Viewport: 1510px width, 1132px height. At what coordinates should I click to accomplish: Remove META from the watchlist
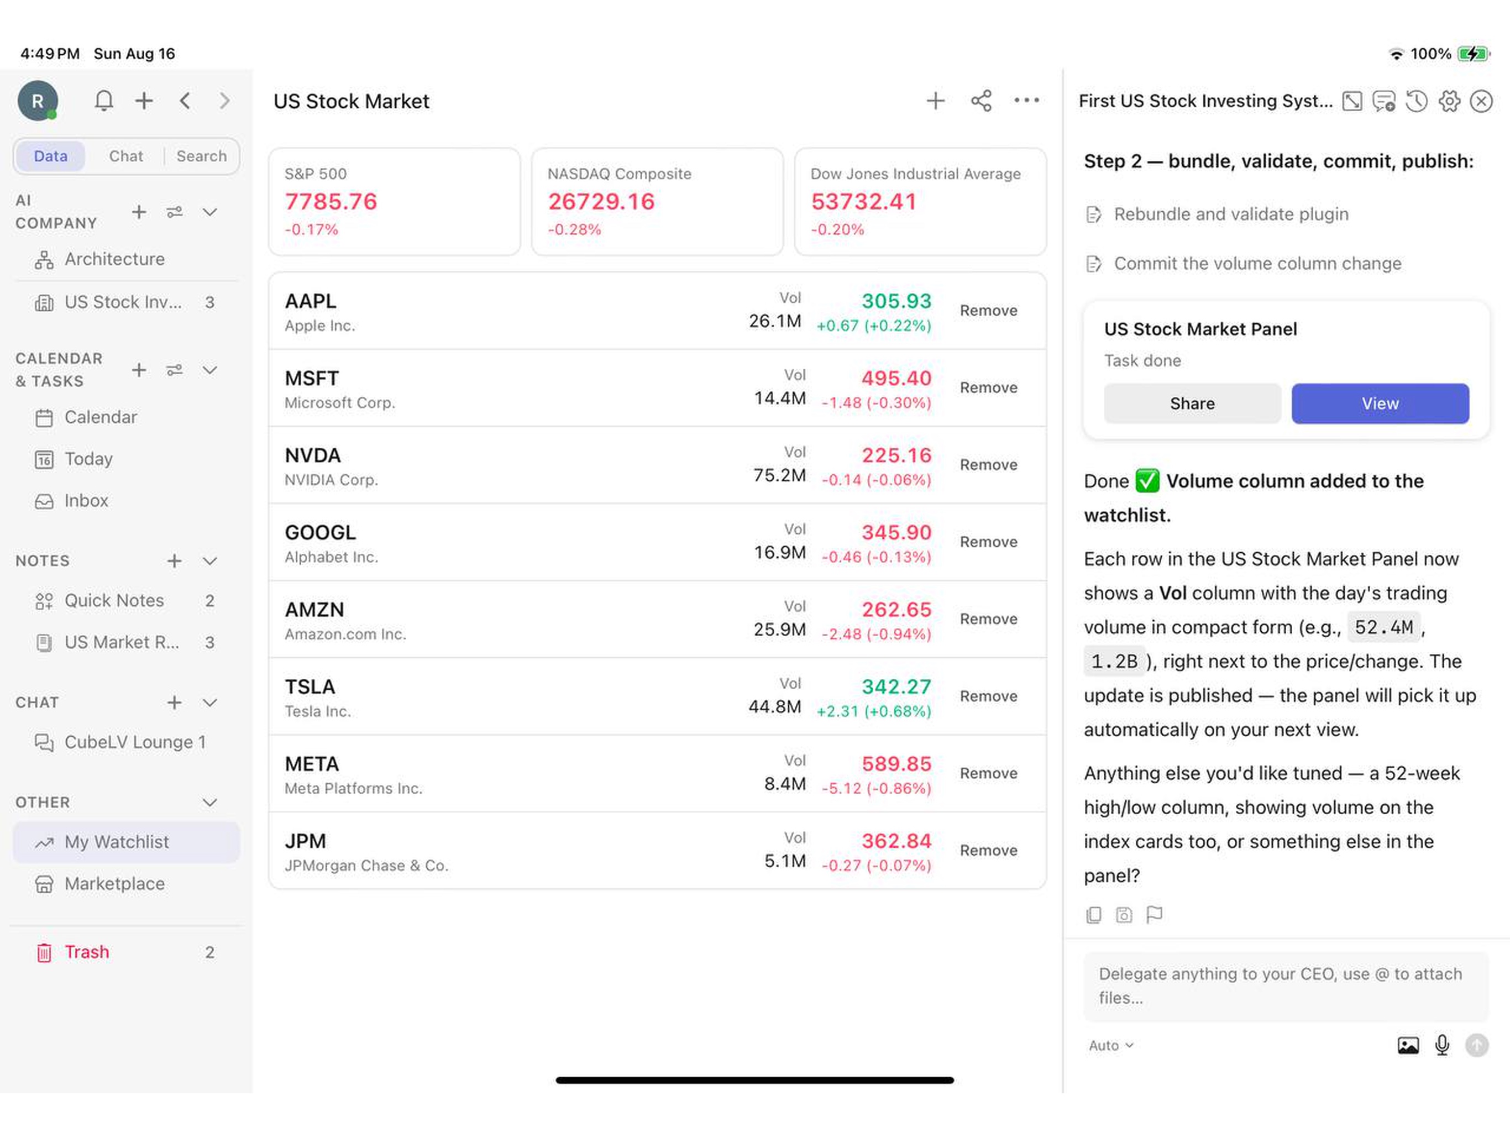point(988,774)
